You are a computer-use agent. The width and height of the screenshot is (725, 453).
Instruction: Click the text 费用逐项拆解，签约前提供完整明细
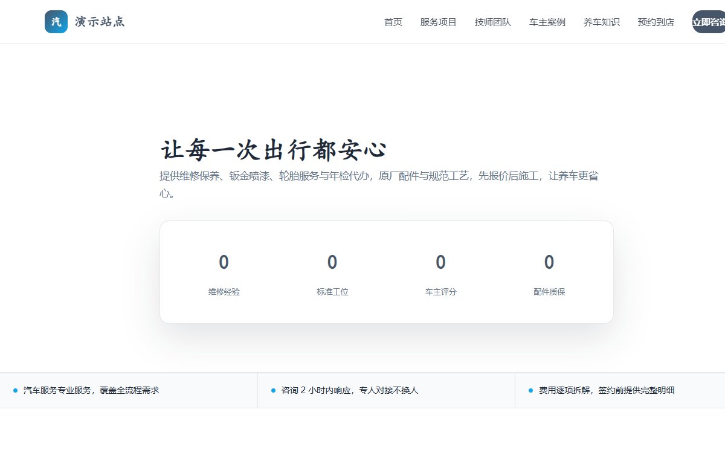pyautogui.click(x=607, y=390)
